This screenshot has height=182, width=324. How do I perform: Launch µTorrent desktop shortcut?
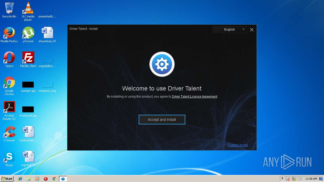(28, 35)
